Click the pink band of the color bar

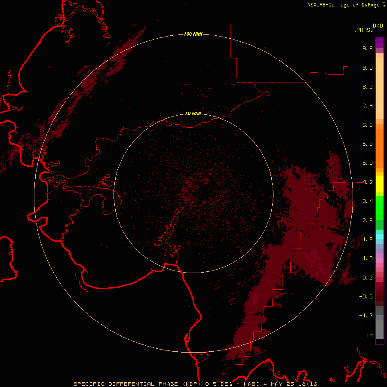click(x=380, y=261)
